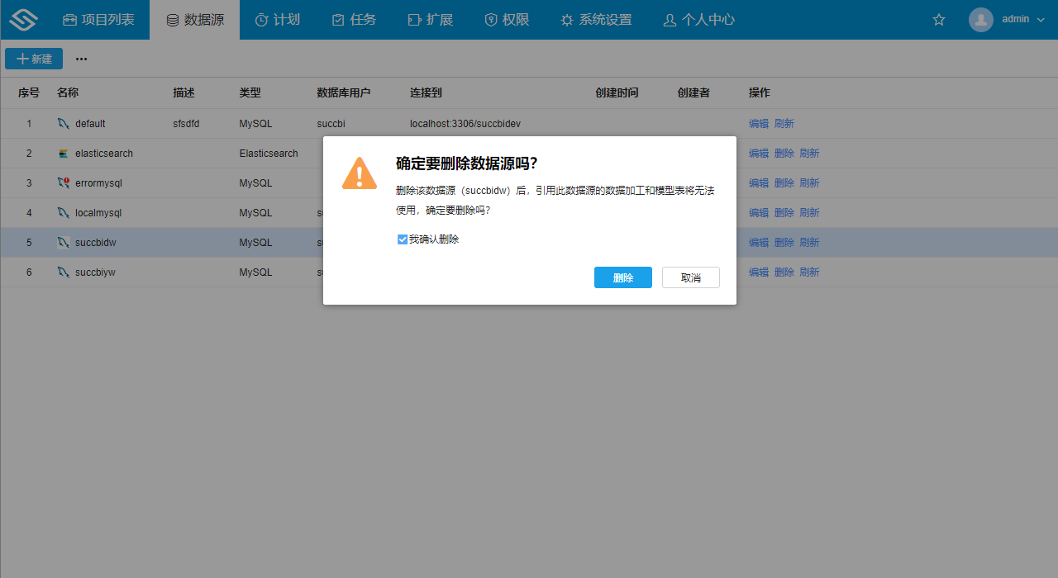Screen dimensions: 1058x578
Task: Click the Elasticsearch icon next to "elasticsearch"
Action: click(65, 153)
